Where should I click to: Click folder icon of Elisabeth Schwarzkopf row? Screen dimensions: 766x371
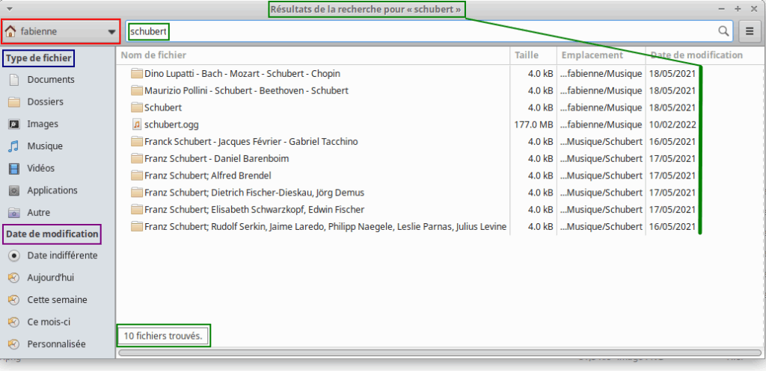pos(136,210)
